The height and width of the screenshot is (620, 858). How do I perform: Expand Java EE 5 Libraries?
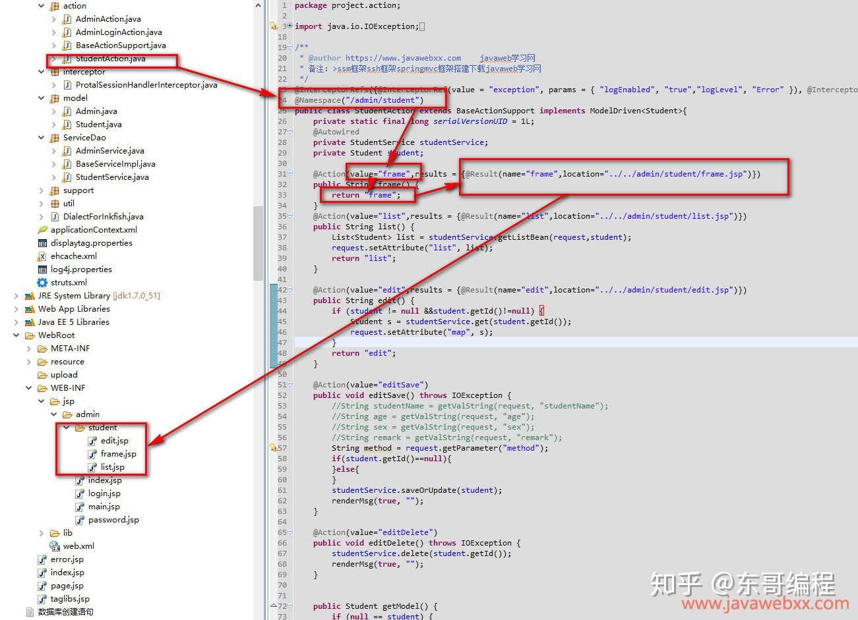coord(16,322)
